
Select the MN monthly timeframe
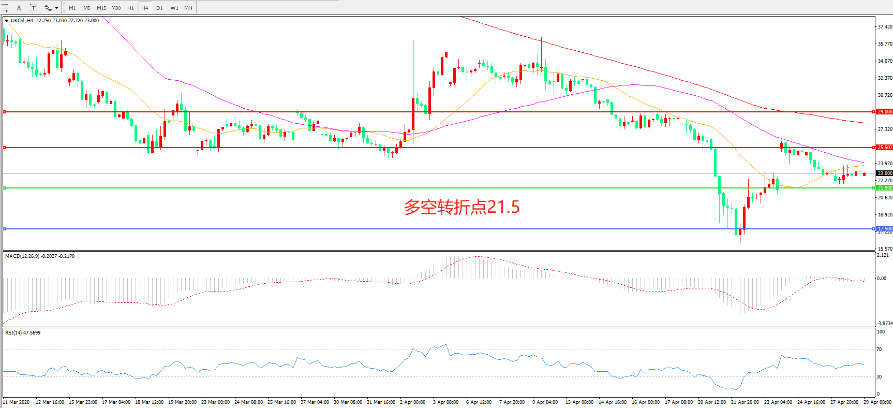click(x=188, y=8)
